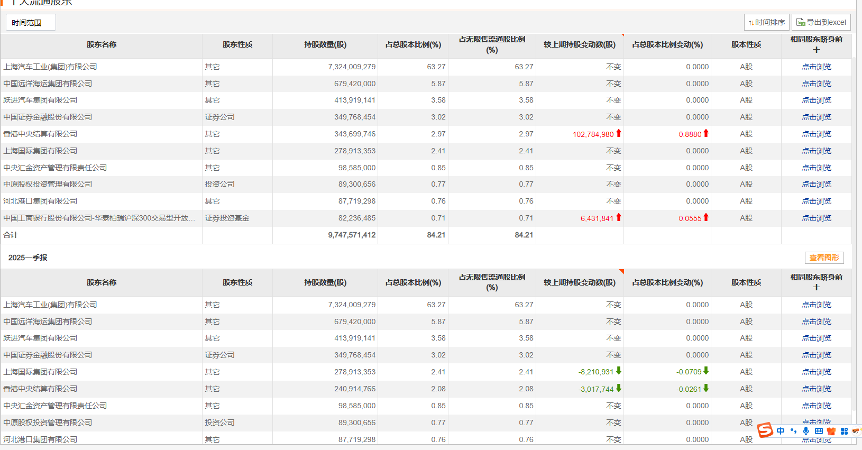Open 点击浏览 link for 中国远洋海运集团 in first table
The image size is (862, 450).
coord(817,84)
